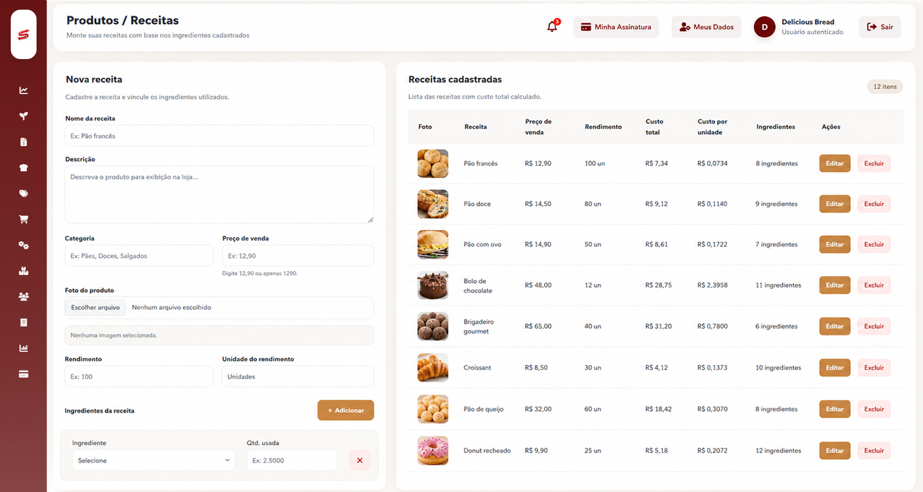
Task: Delete the Pão doce recipe
Action: click(874, 204)
